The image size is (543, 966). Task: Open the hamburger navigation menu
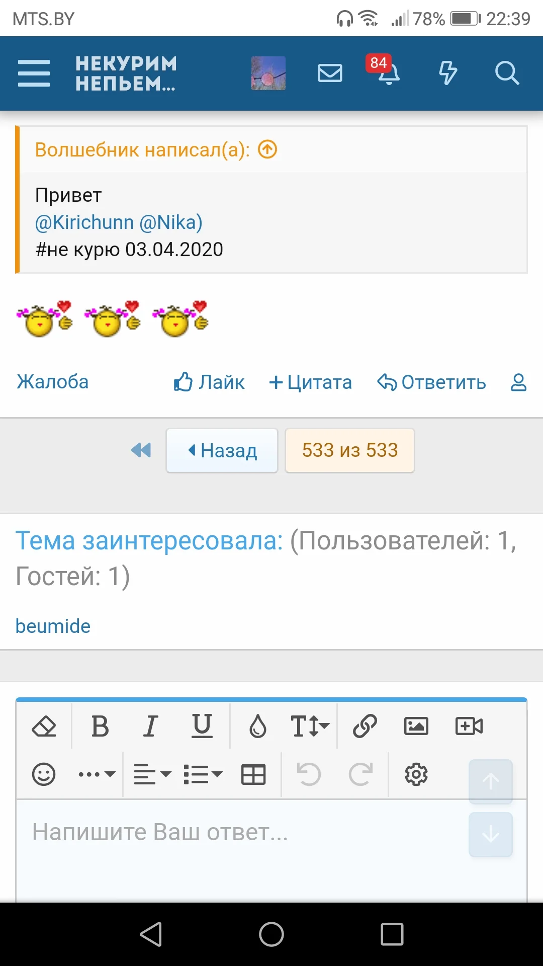[x=34, y=73]
